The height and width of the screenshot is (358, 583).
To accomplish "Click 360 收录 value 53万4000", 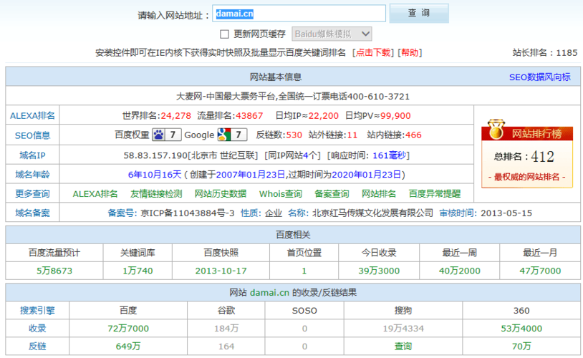I will (x=521, y=328).
